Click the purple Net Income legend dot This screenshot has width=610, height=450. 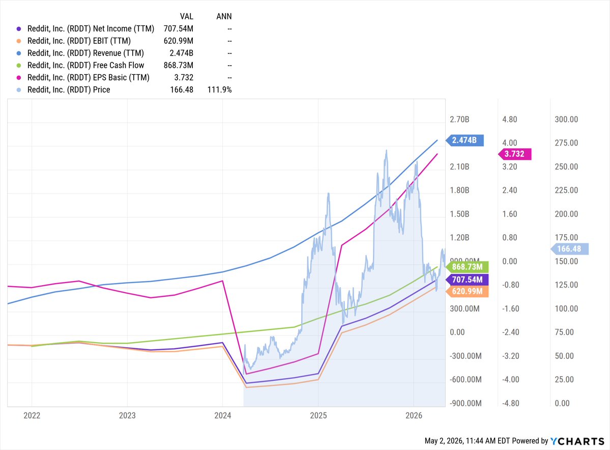coord(19,29)
